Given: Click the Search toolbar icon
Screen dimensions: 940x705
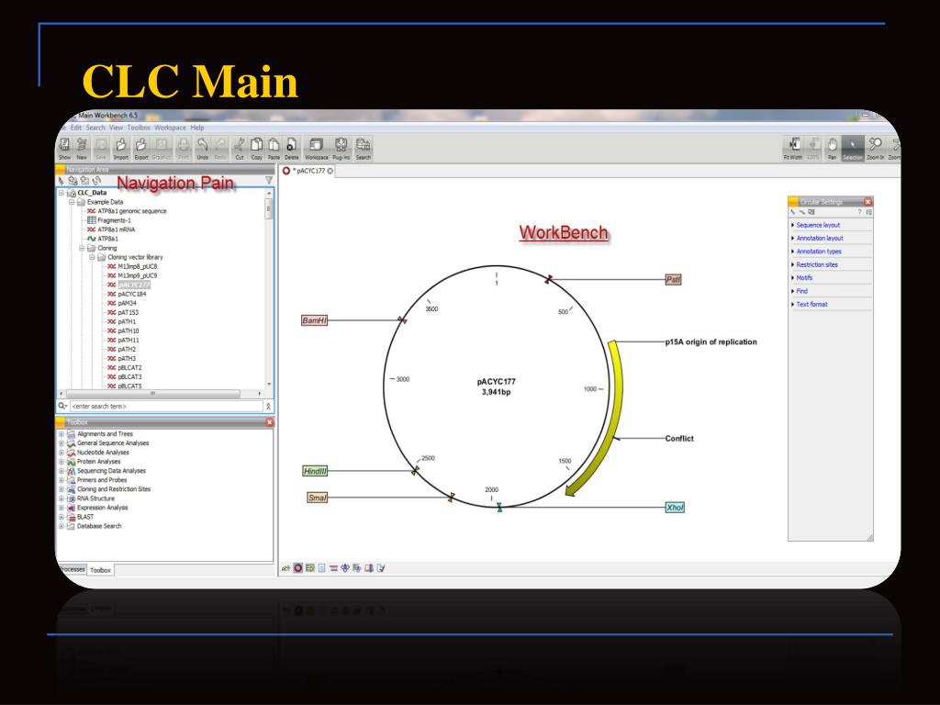Looking at the screenshot, I should point(364,148).
